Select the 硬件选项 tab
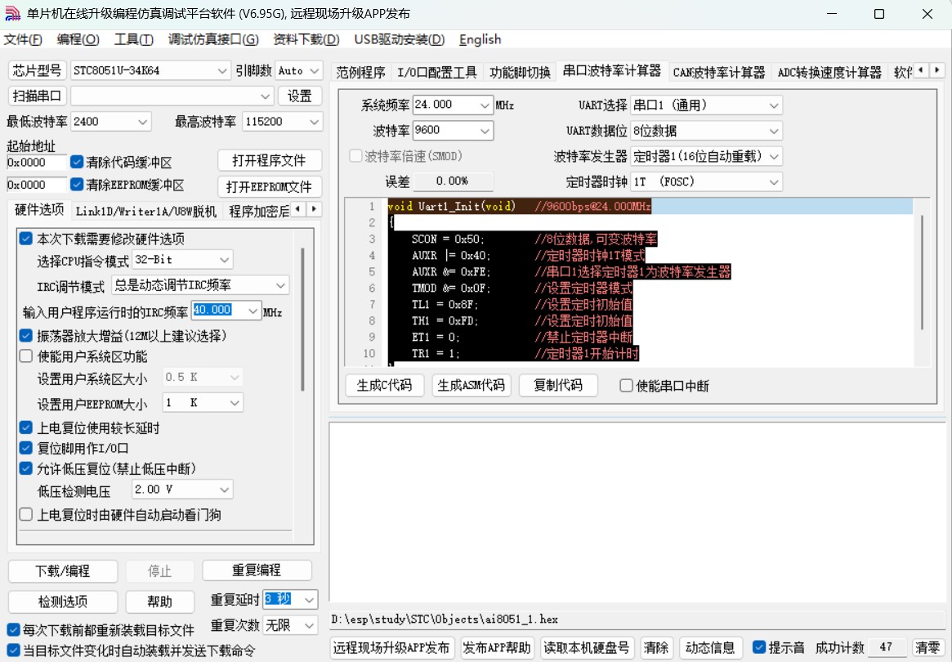Screen dimensions: 952x662 pos(39,209)
